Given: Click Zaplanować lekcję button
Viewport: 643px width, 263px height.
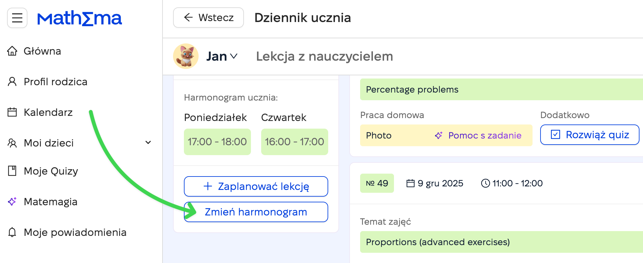Looking at the screenshot, I should click(256, 186).
